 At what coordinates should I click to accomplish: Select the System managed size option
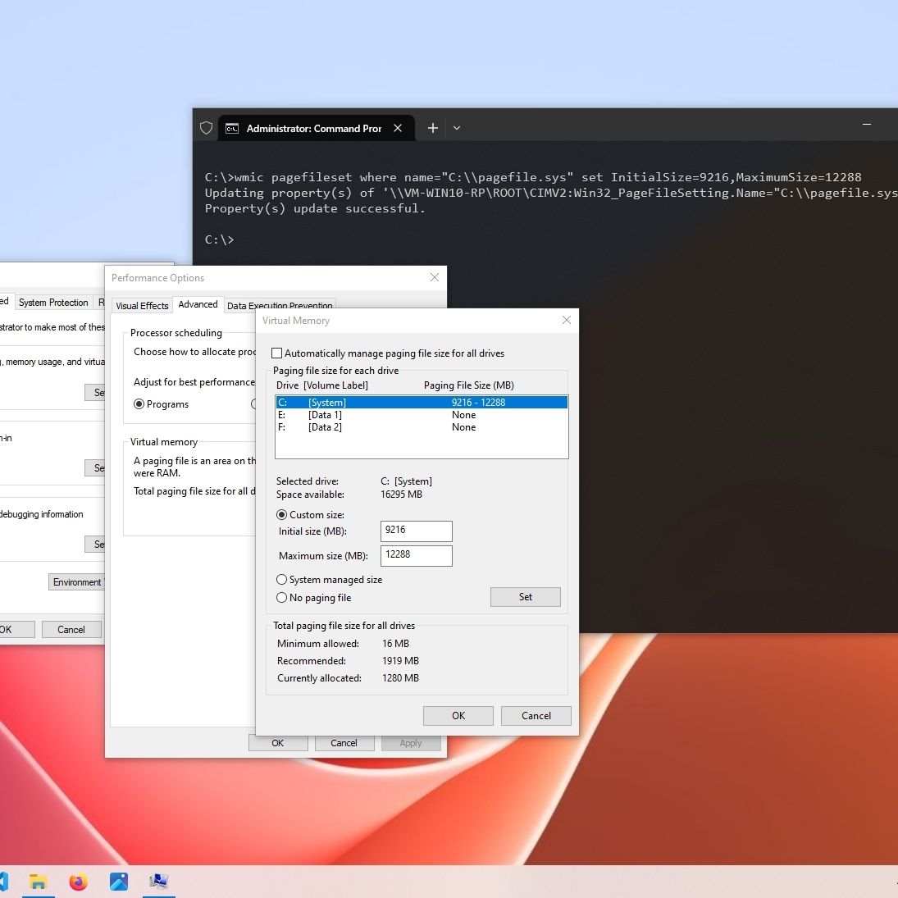click(x=282, y=580)
